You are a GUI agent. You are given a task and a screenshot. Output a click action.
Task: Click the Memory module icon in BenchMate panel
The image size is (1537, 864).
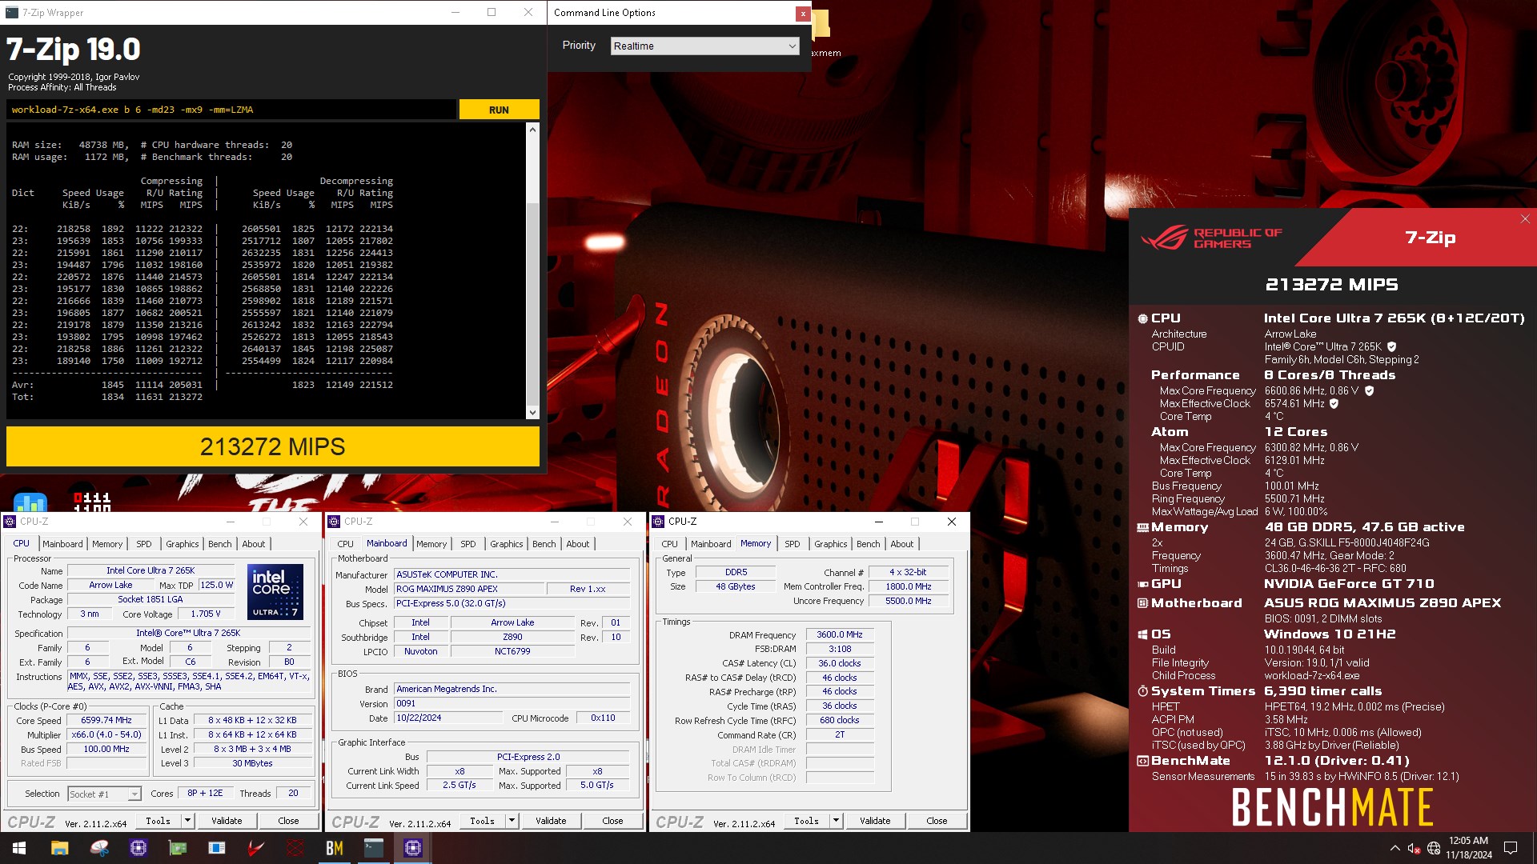1142,527
